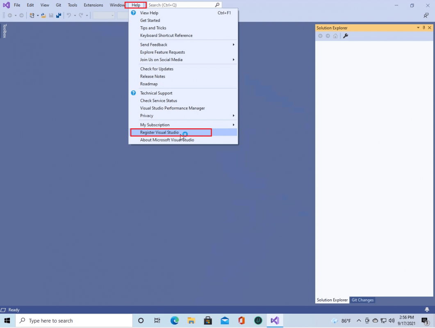This screenshot has height=328, width=435.
Task: Click the Redo toolbar icon
Action: pyautogui.click(x=81, y=16)
